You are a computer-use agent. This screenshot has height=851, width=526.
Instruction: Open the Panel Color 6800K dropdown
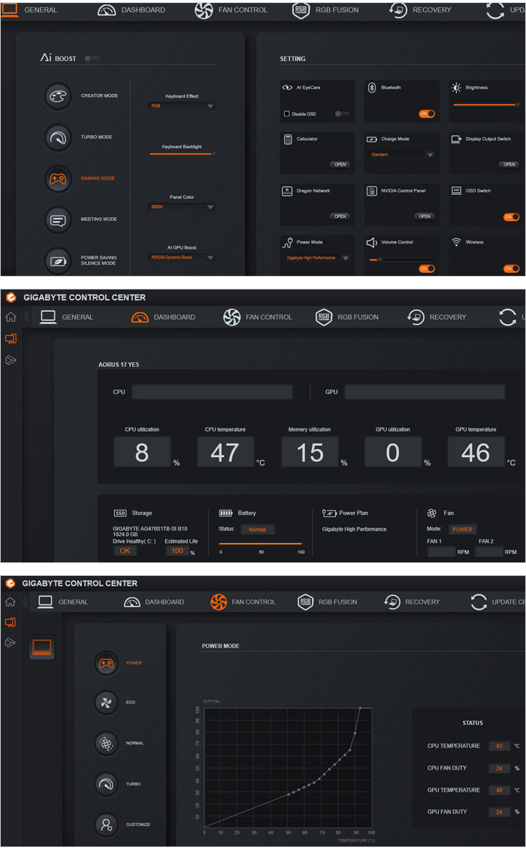click(x=182, y=207)
